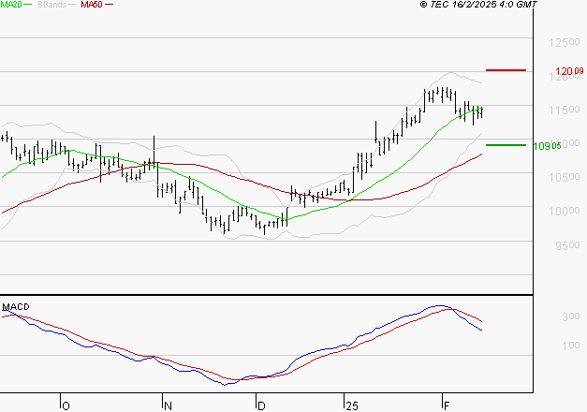Select the F month marker on time axis
This screenshot has width=587, height=412.
coord(447,406)
